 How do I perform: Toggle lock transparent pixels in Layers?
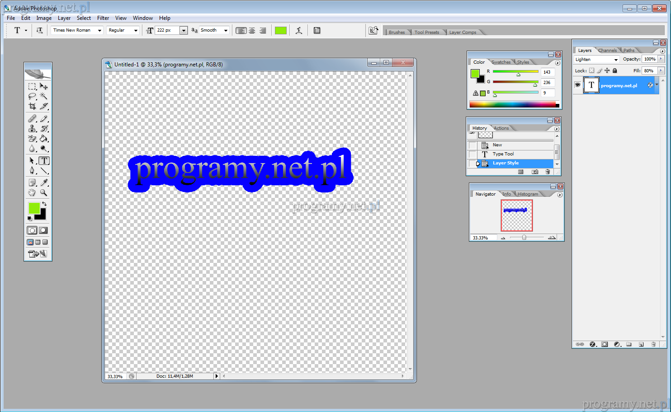[x=591, y=70]
